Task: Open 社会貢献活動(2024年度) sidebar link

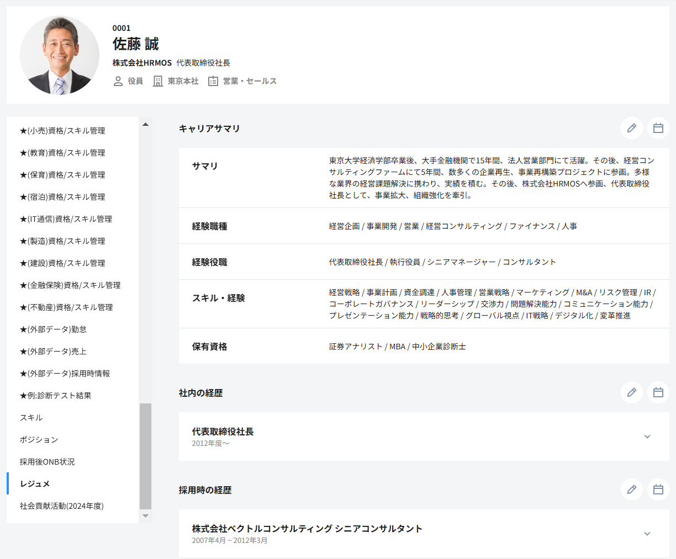Action: click(x=61, y=506)
